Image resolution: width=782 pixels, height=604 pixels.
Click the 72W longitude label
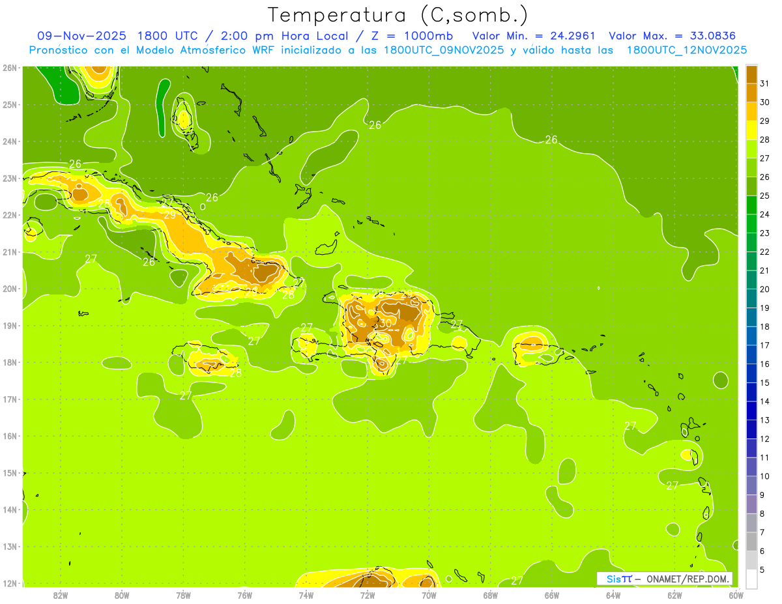pos(368,595)
